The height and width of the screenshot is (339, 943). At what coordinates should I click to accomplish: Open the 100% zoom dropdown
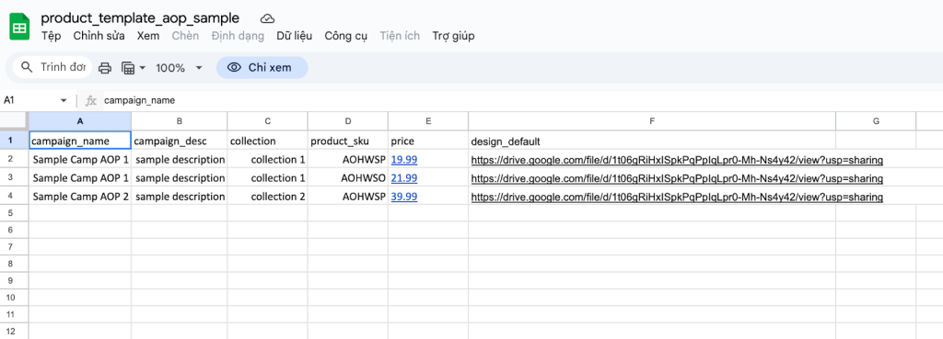point(180,68)
